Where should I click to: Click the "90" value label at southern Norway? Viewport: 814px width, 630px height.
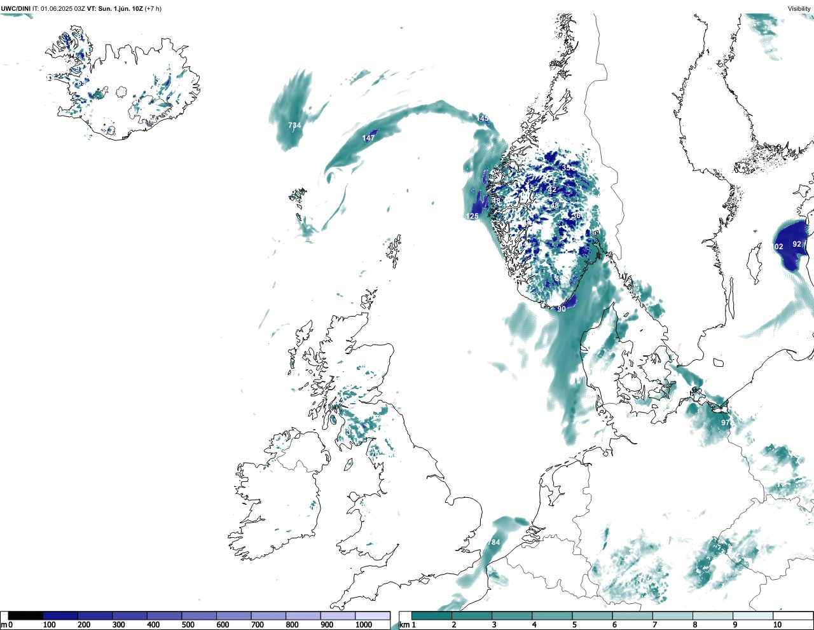(x=562, y=309)
